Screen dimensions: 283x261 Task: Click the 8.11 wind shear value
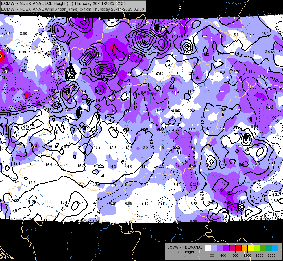(x=161, y=185)
